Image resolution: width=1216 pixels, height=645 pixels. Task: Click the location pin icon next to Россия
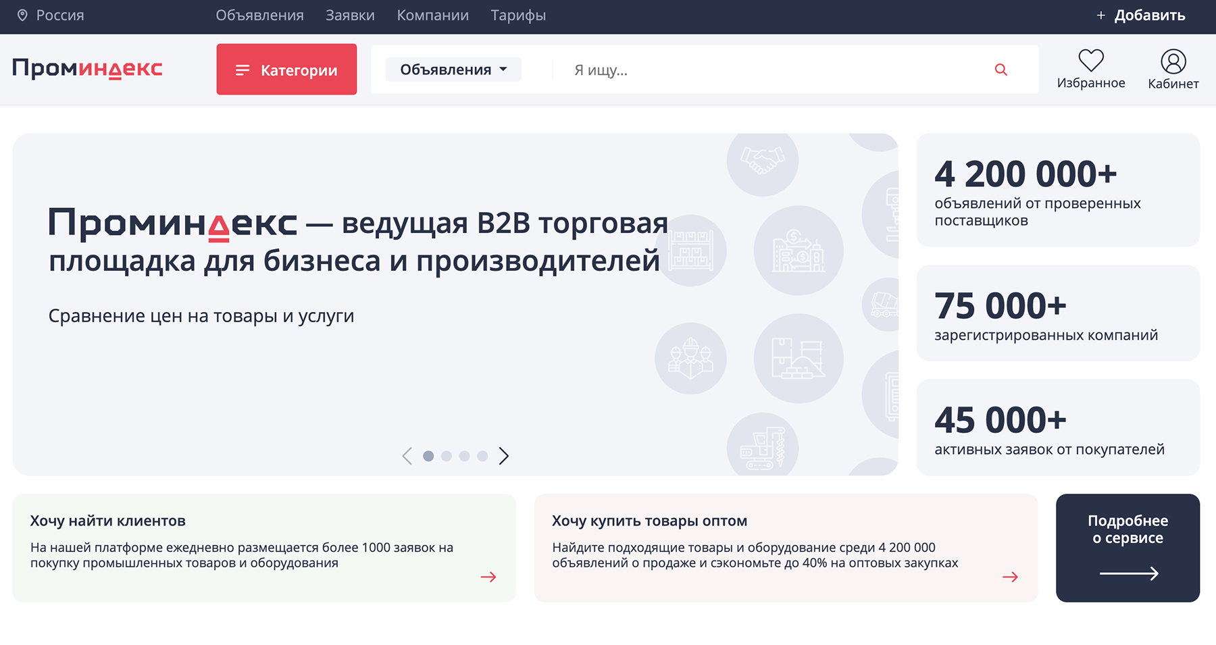coord(22,16)
